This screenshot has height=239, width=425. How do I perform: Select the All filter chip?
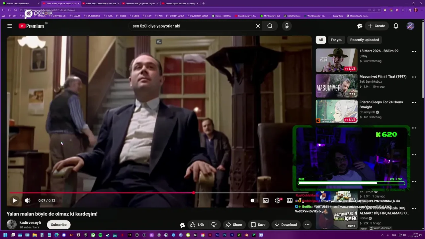point(321,40)
